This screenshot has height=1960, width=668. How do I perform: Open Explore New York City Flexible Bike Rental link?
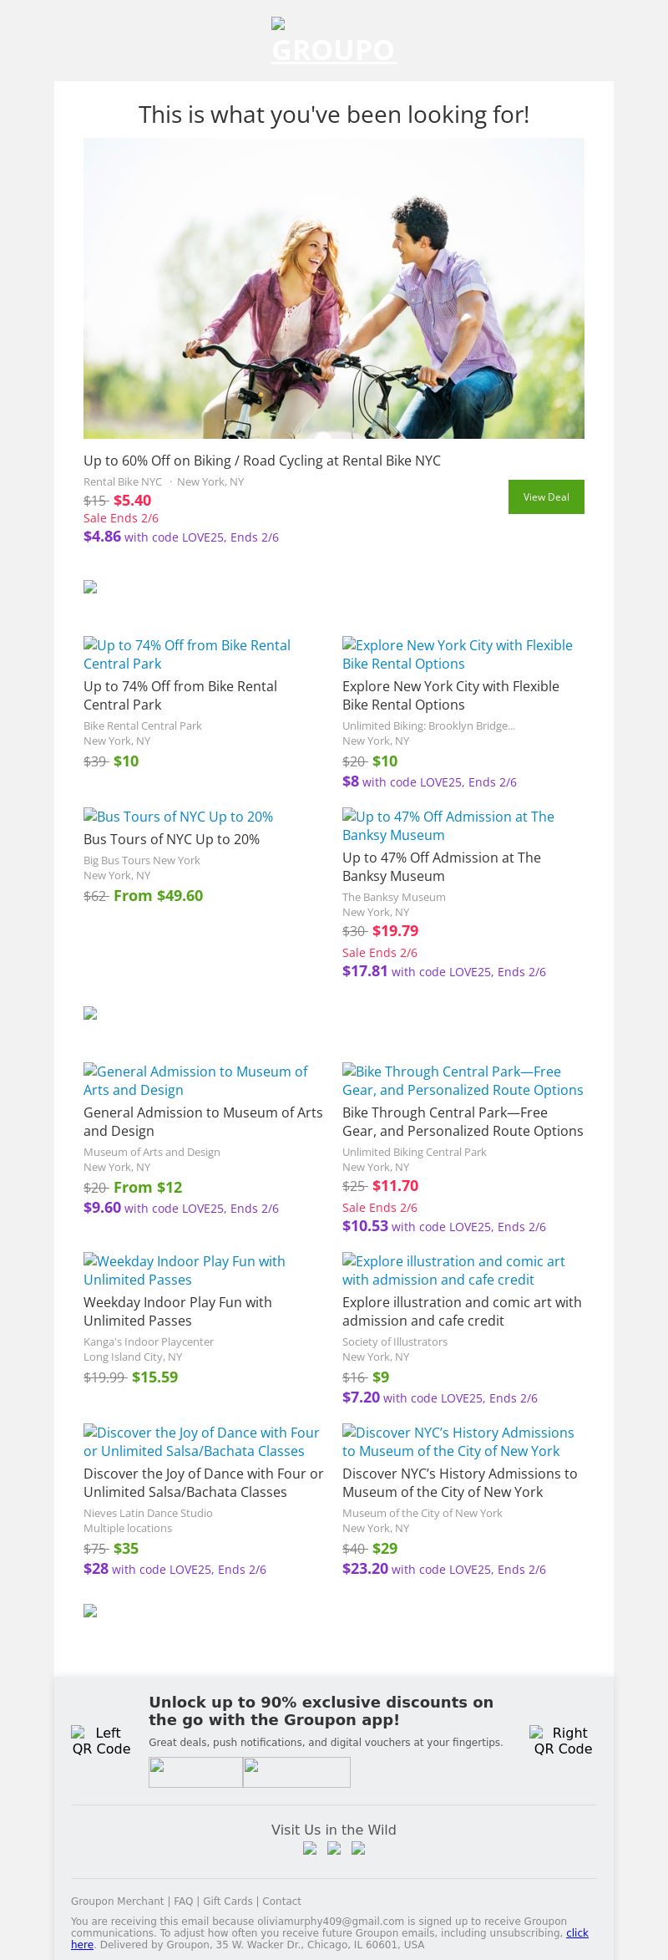458,654
